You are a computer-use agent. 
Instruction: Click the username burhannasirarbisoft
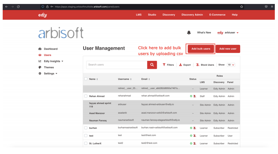pyautogui.click(x=128, y=128)
